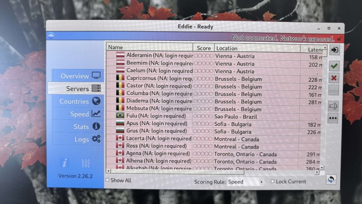
Task: Click the connect-to-server arrow icon
Action: click(x=334, y=50)
